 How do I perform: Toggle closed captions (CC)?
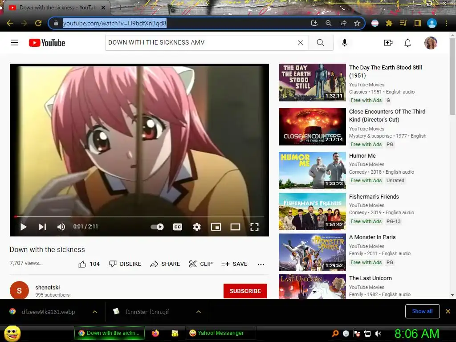pyautogui.click(x=178, y=227)
